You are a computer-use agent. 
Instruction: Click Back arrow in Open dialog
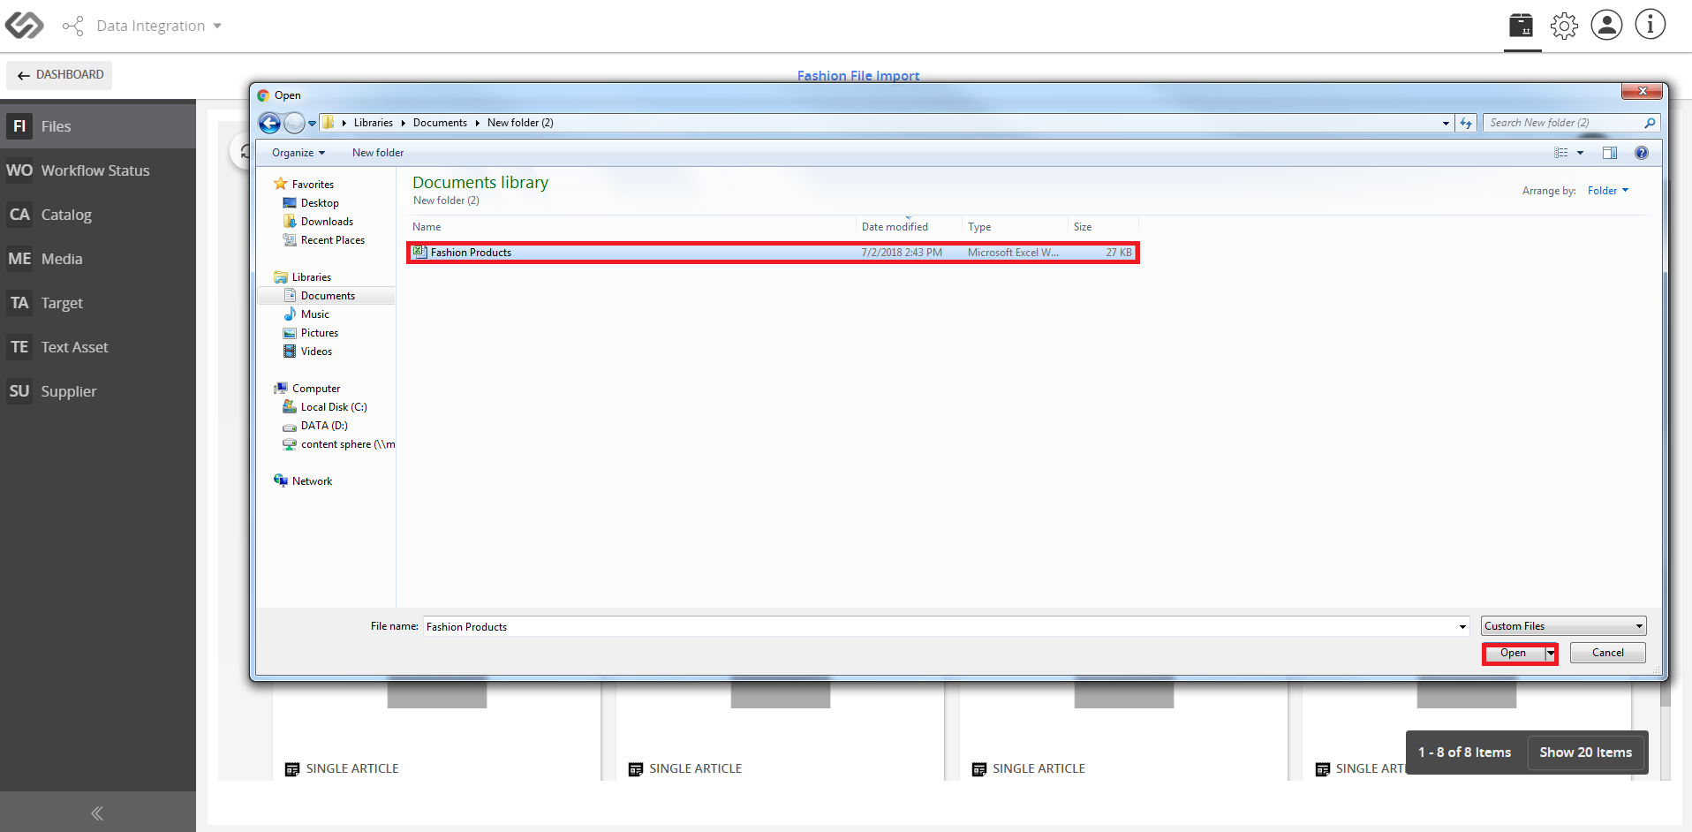coord(270,124)
